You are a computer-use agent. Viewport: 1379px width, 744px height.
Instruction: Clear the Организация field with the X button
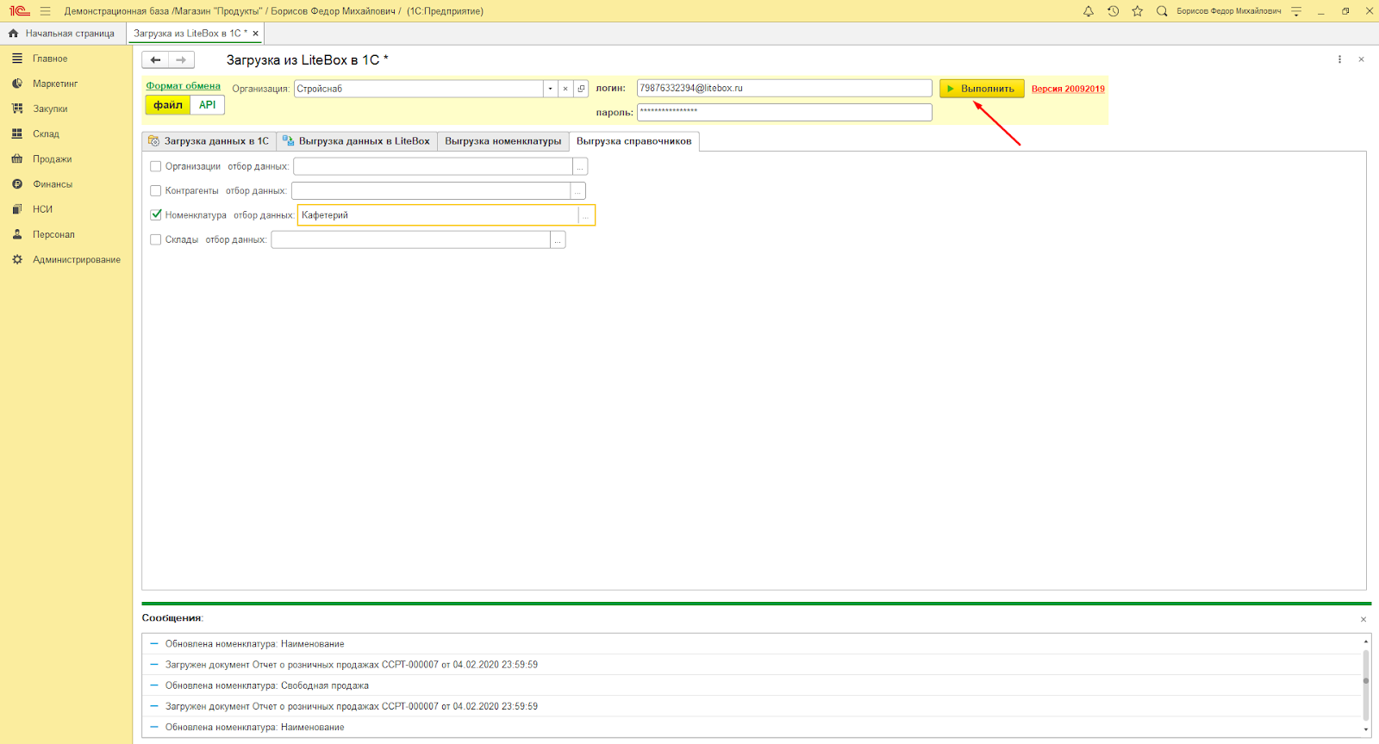click(565, 89)
